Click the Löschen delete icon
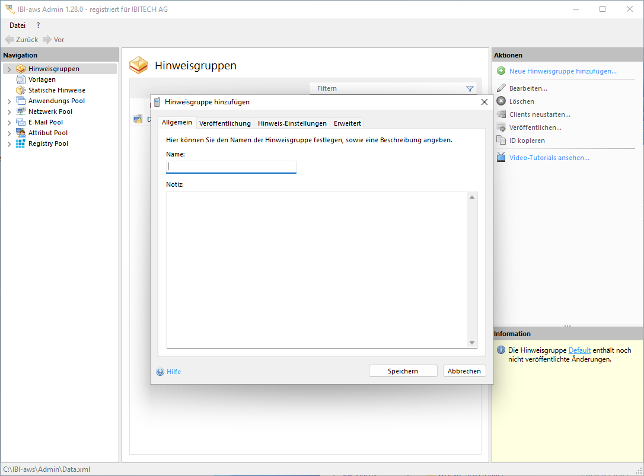This screenshot has width=644, height=476. pos(501,101)
